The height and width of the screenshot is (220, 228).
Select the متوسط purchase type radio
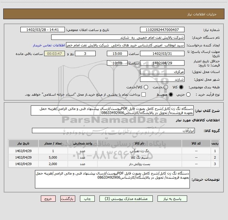171,94
